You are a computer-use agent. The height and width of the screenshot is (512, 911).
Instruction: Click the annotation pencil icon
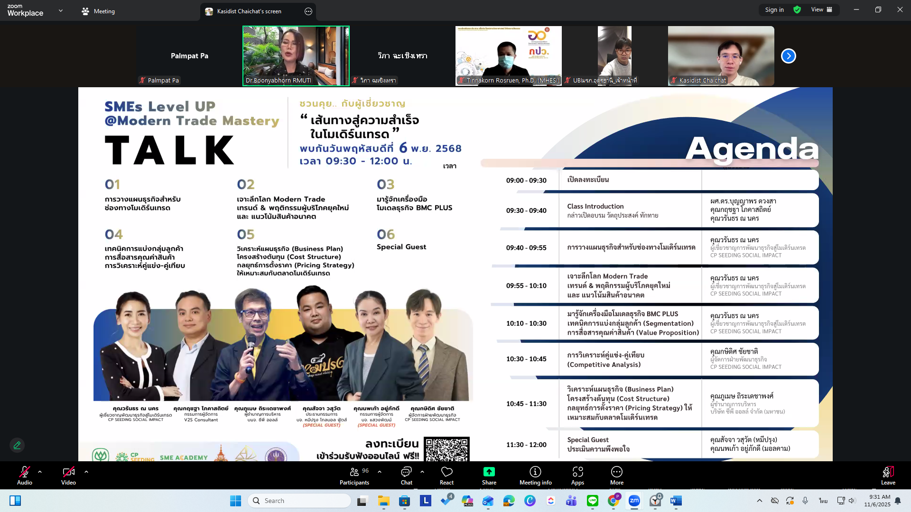coord(17,445)
